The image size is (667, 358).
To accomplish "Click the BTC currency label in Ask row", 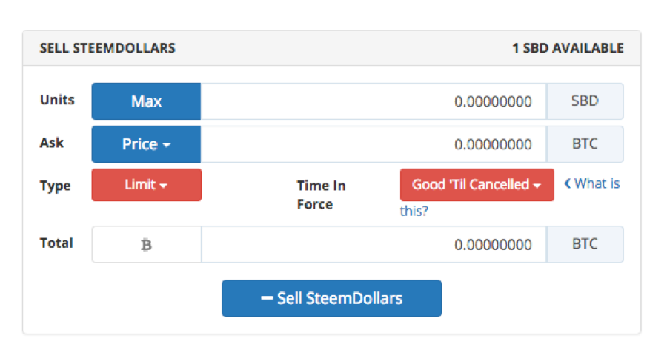I will [585, 144].
